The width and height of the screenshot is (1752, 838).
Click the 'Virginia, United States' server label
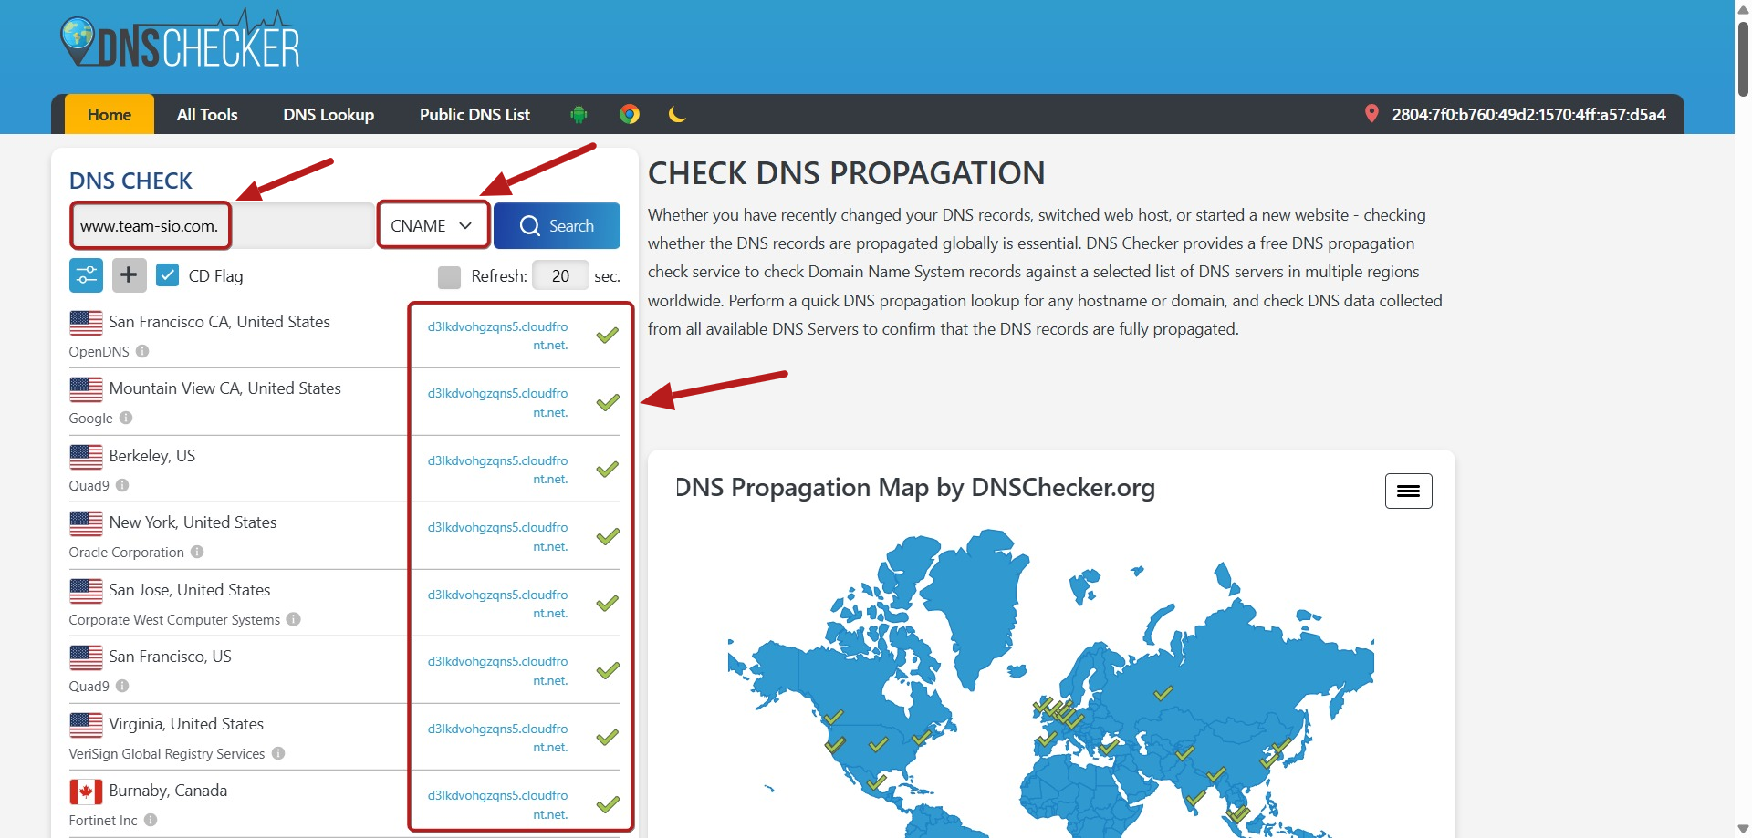(186, 724)
